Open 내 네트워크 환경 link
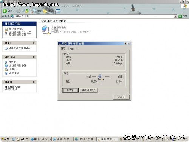 [17, 66]
